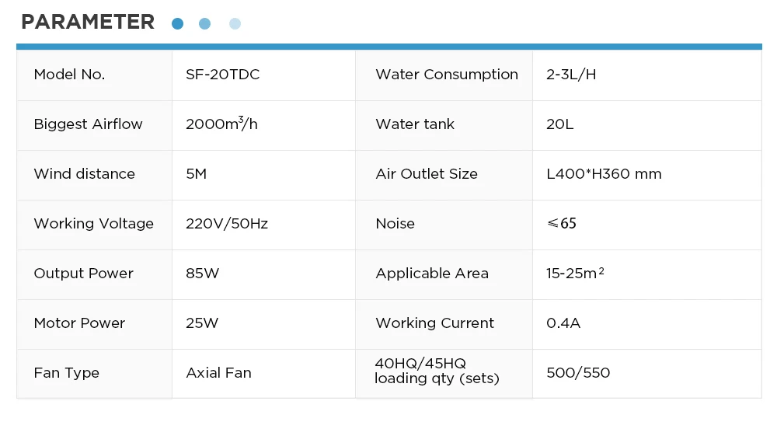The width and height of the screenshot is (777, 422).
Task: Select the 25W motor power value
Action: coord(202,323)
